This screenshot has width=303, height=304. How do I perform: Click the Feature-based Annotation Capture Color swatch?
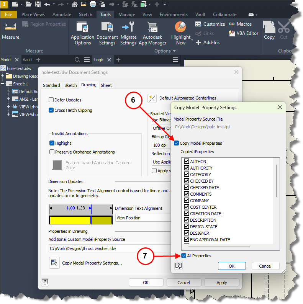57,165
